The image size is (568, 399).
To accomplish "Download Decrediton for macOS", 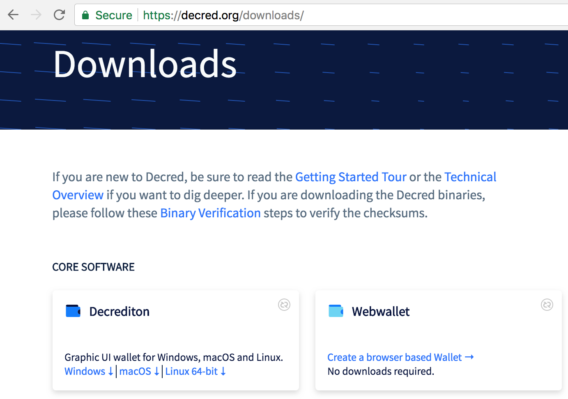I will pos(139,371).
